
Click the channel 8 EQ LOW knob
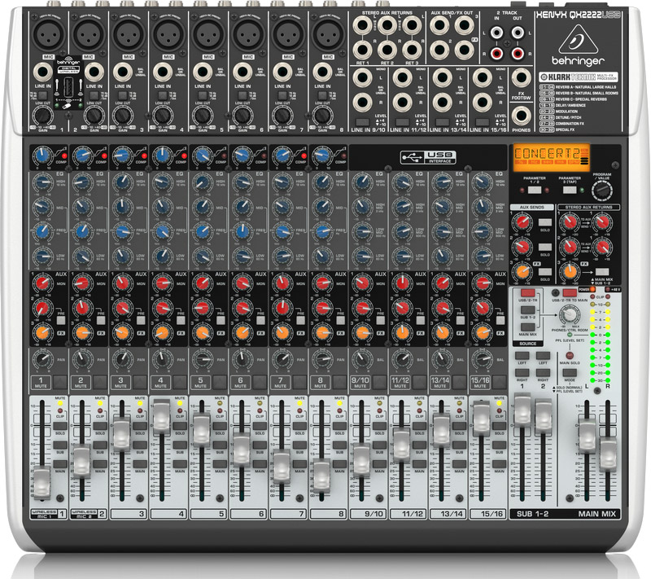click(x=321, y=256)
